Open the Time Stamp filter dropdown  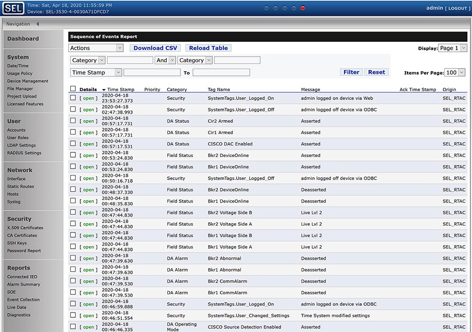[x=96, y=72]
